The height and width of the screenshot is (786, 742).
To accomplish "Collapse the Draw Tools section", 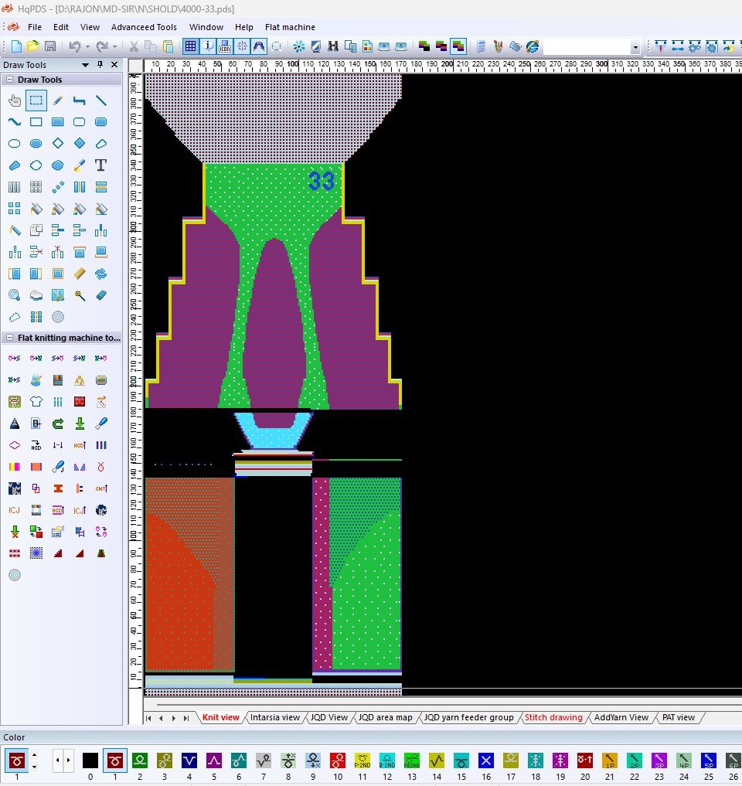I will tap(9, 80).
